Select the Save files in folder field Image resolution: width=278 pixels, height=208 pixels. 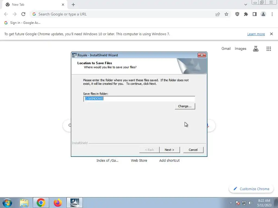[139, 99]
